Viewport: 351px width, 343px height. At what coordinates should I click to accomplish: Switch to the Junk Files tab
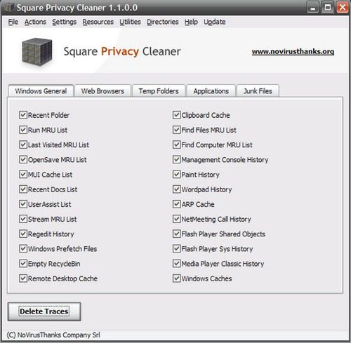coord(258,90)
